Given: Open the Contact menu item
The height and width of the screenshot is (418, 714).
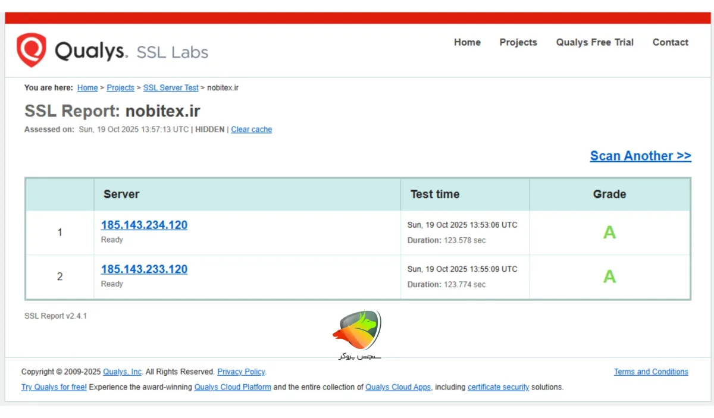Looking at the screenshot, I should pyautogui.click(x=671, y=42).
